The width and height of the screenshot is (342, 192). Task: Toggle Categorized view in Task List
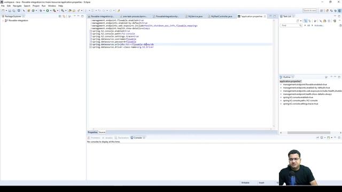306,21
